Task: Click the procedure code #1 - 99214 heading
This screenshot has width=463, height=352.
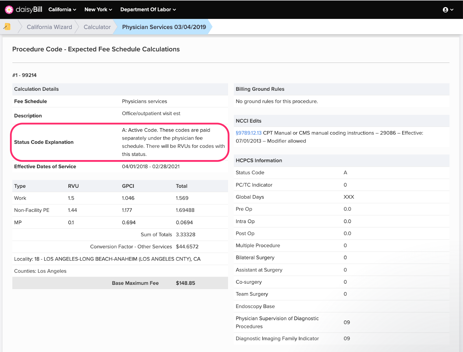Action: pos(25,75)
